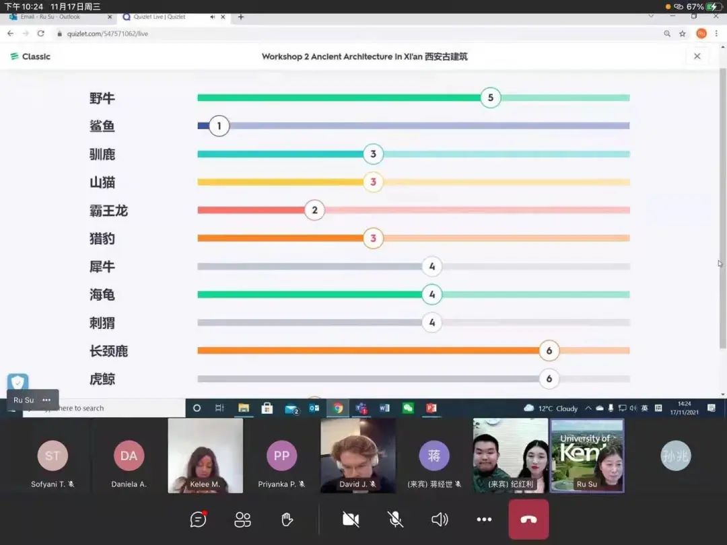Hang up with the red leave button

click(528, 519)
